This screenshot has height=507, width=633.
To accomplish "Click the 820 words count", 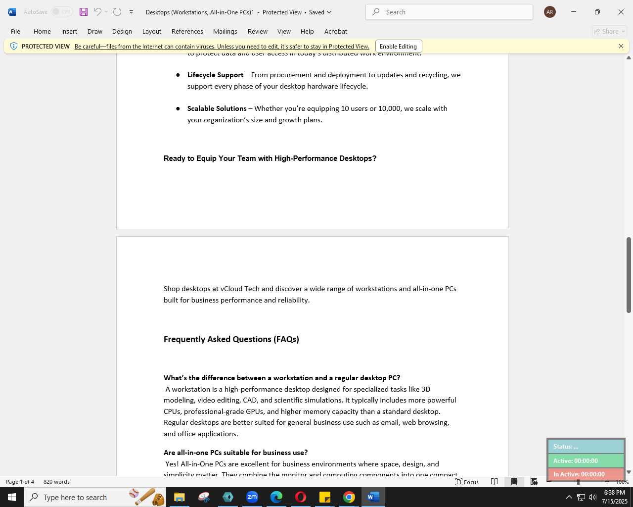I will pos(56,482).
